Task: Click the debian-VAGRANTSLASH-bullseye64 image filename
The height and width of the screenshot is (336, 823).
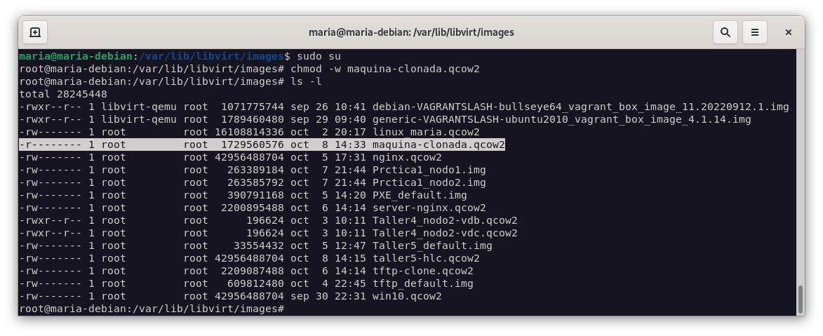Action: point(580,107)
